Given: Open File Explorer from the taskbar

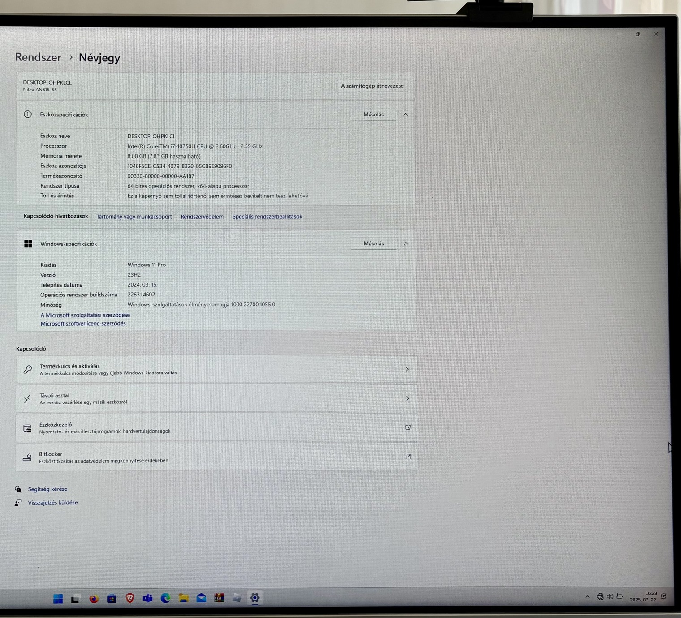Looking at the screenshot, I should 183,598.
